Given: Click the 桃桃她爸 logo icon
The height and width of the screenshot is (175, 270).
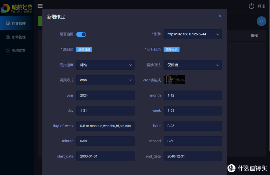Looking at the screenshot, I should [x=5, y=8].
